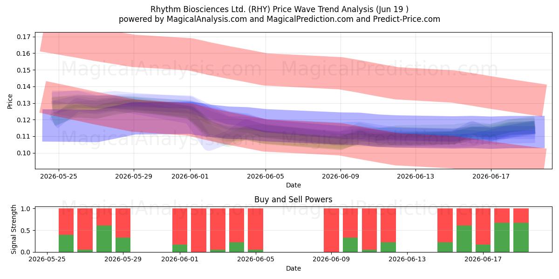Click the 0.5 signal strength tick label

(x=27, y=231)
